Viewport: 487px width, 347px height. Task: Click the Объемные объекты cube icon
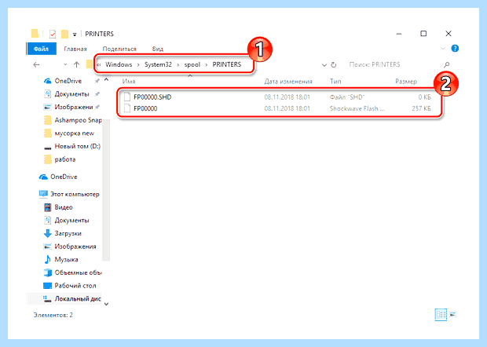pos(47,272)
